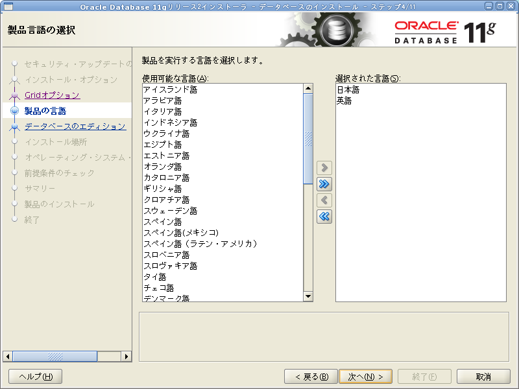Select スペイン語（ラテン・アメリカ） in available languages

(x=223, y=244)
